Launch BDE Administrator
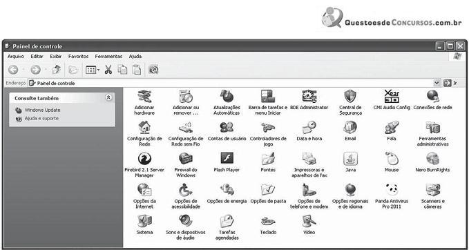This screenshot has height=250, width=469. 309,97
